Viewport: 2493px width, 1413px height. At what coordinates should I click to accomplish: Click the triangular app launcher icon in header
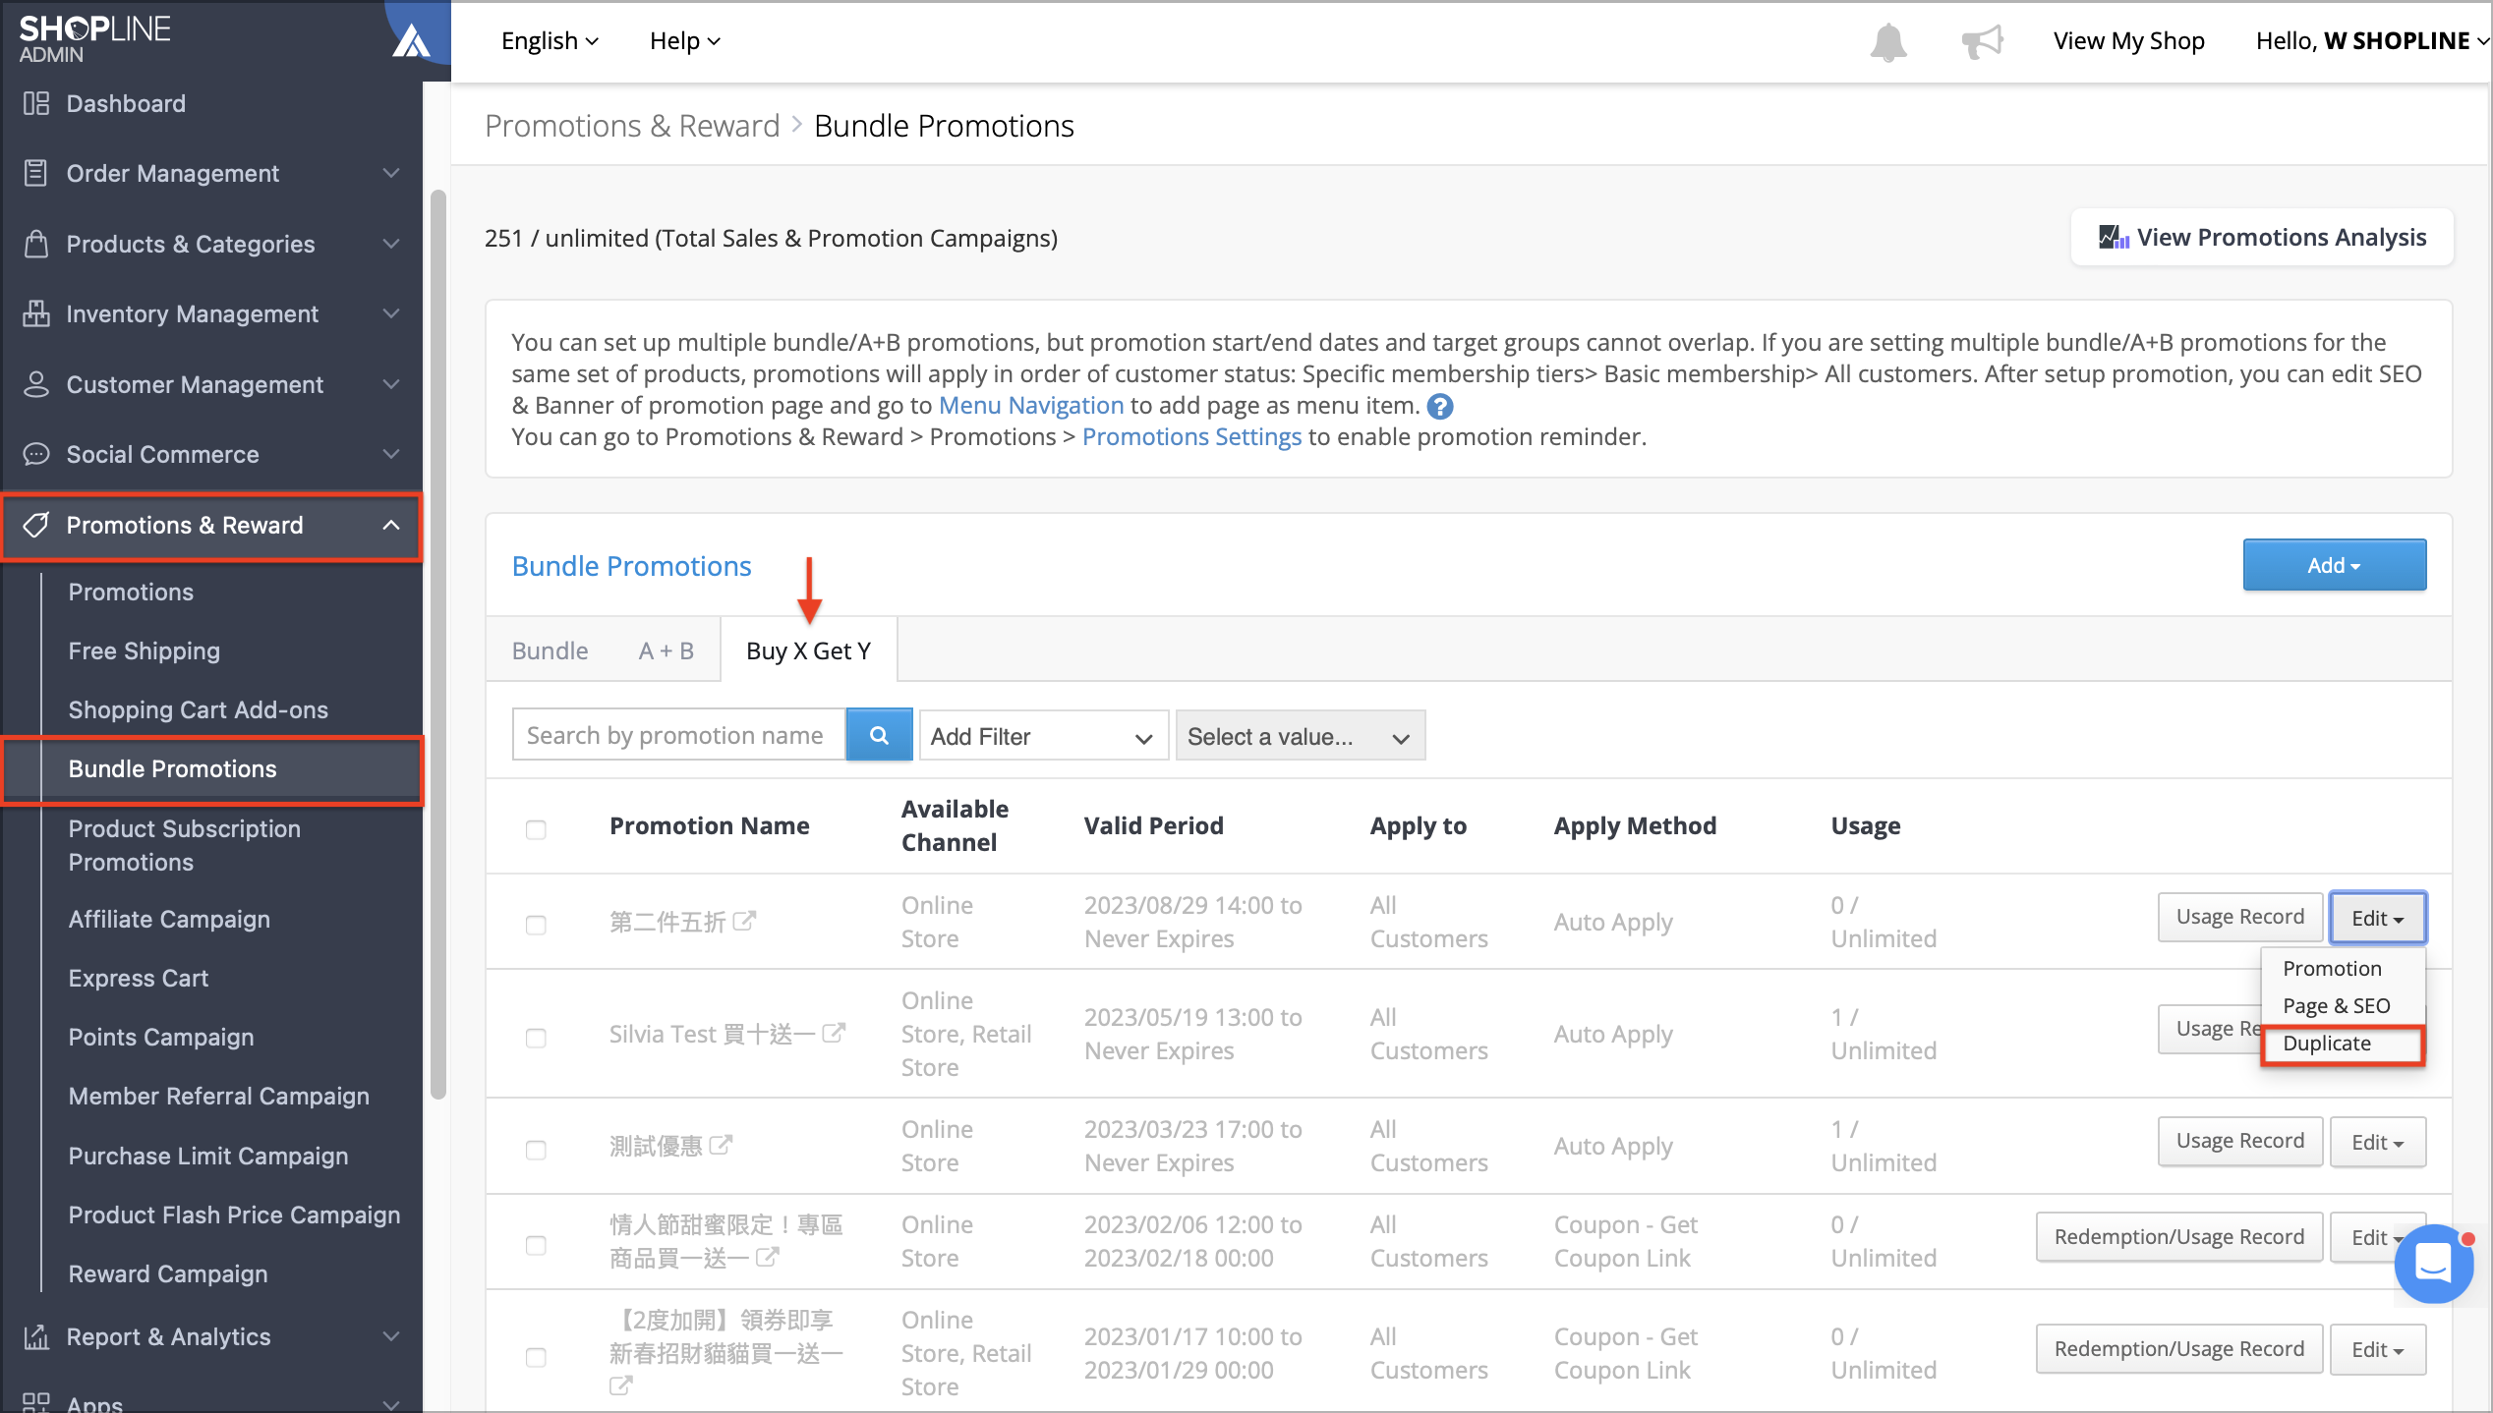pos(411,41)
